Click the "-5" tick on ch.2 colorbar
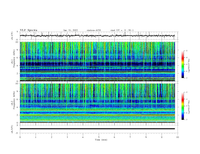 (186, 106)
